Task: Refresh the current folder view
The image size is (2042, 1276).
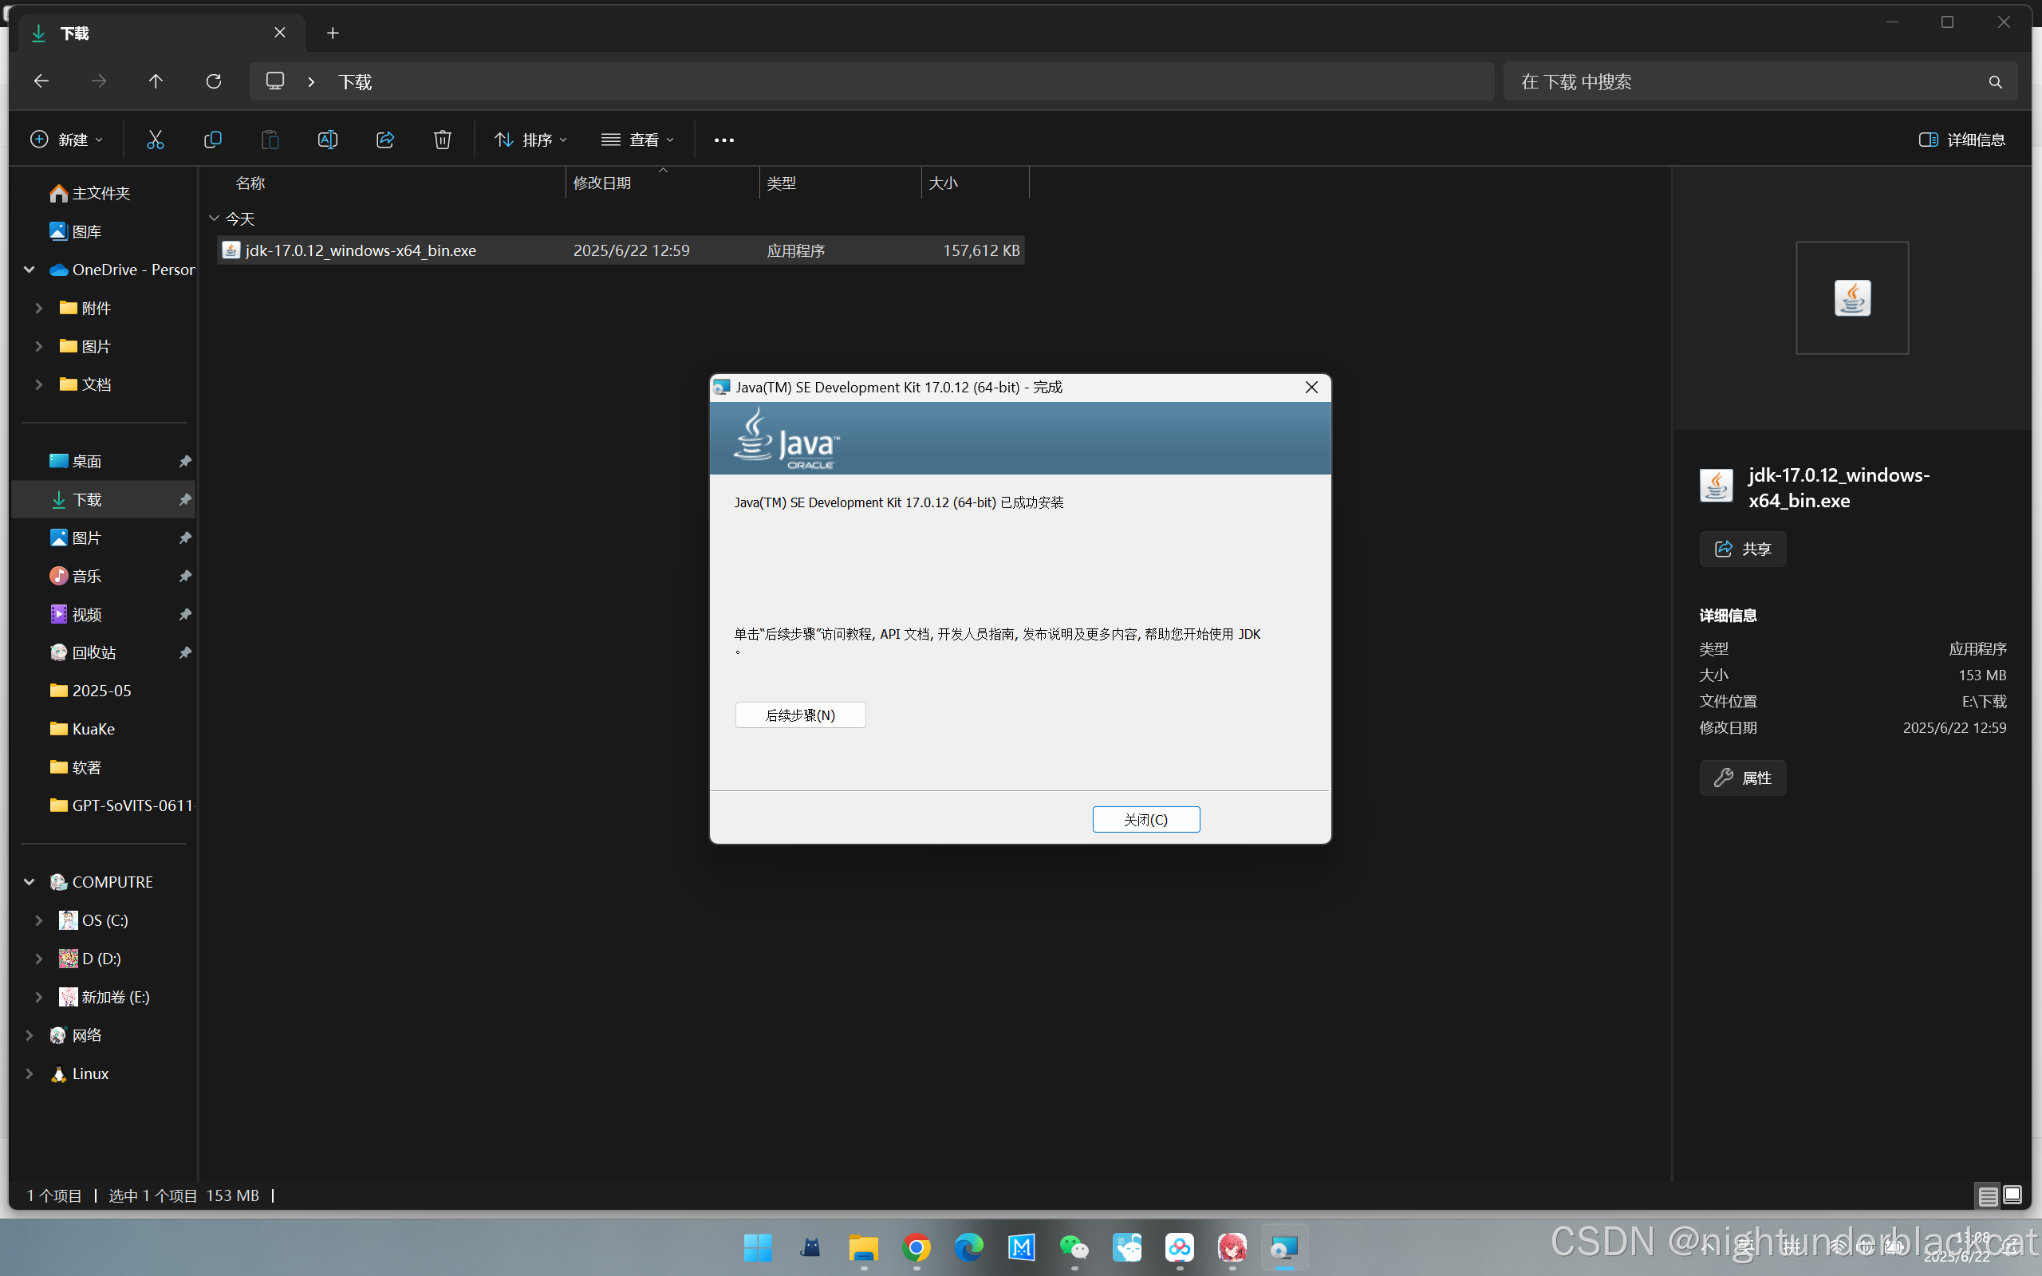Action: (214, 81)
